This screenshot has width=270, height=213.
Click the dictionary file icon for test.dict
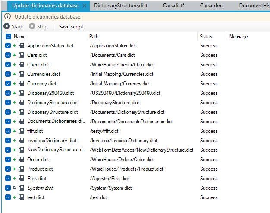[22, 197]
